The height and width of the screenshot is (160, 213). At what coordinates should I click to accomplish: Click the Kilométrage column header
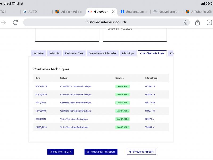(x=151, y=78)
